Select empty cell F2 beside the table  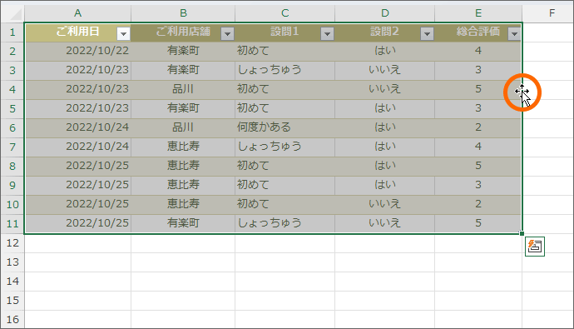click(547, 52)
